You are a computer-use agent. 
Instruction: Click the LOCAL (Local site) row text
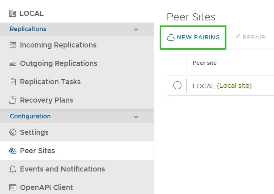222,86
